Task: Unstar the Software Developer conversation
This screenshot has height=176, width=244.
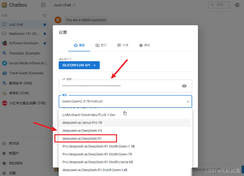Action: [x=45, y=43]
